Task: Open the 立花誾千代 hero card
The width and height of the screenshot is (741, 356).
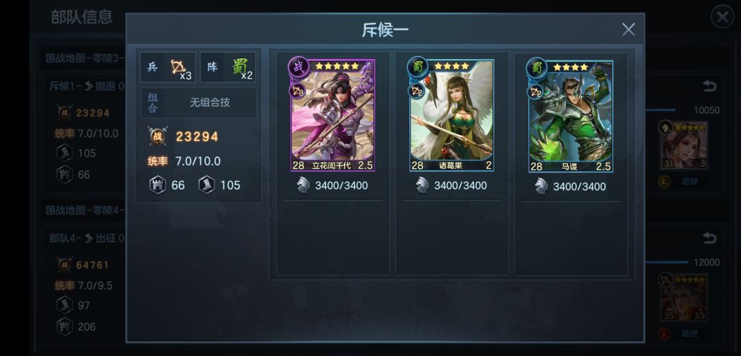Action: [x=333, y=115]
